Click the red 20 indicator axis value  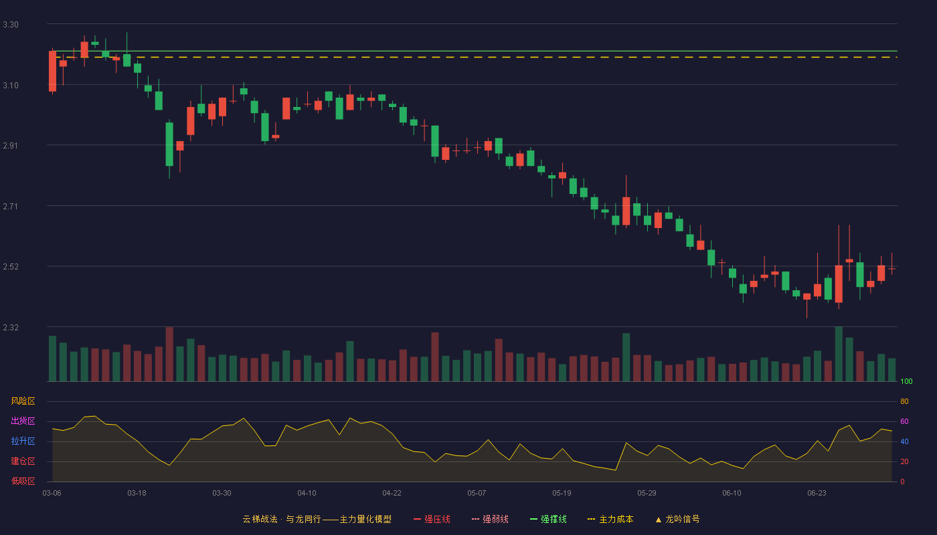coord(904,462)
